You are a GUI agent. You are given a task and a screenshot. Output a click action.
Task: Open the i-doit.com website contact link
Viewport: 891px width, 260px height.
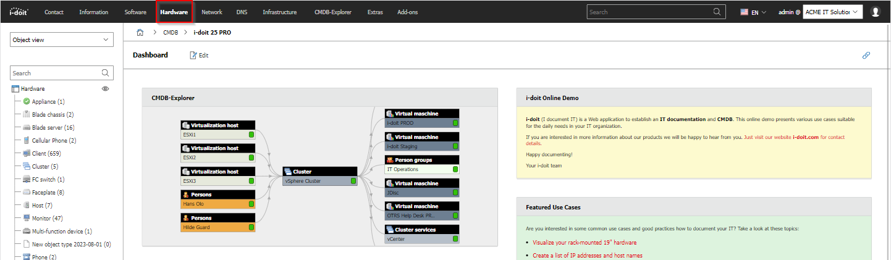coord(806,137)
